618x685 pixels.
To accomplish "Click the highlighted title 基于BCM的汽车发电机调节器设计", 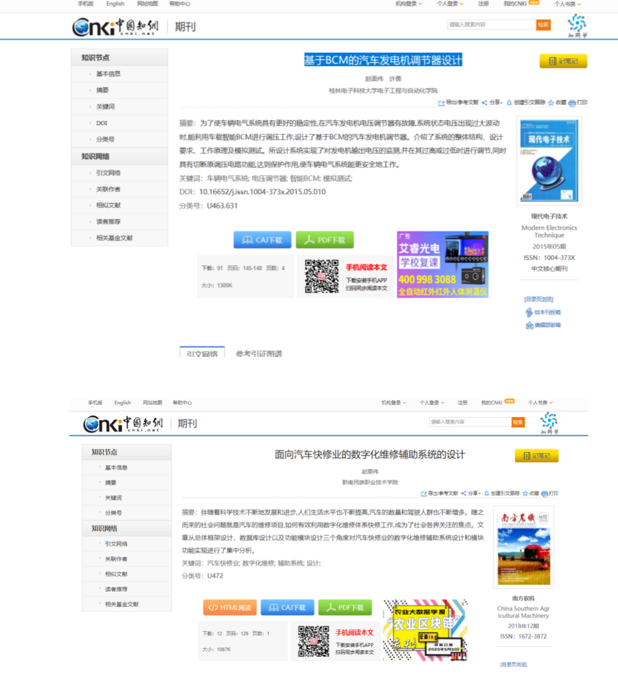I will pyautogui.click(x=383, y=60).
